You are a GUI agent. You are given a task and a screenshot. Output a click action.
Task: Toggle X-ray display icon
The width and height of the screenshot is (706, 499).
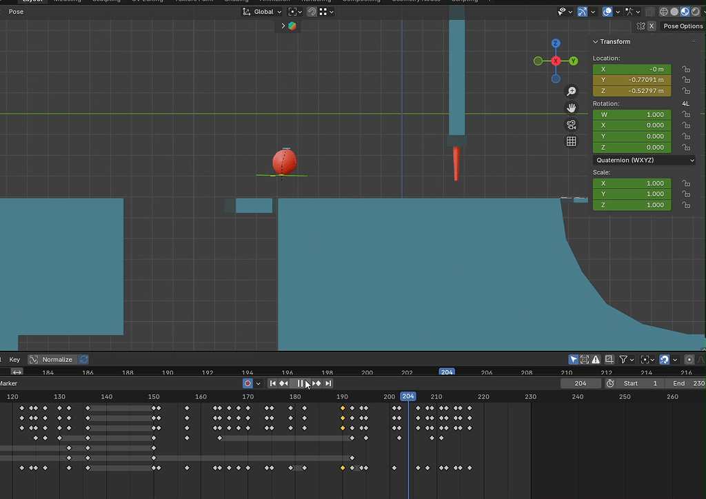(x=649, y=12)
